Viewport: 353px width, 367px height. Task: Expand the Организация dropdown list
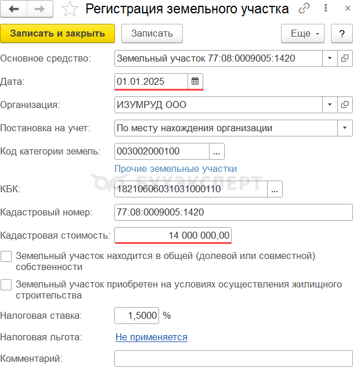click(330, 105)
